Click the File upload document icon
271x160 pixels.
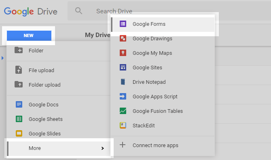(x=19, y=70)
